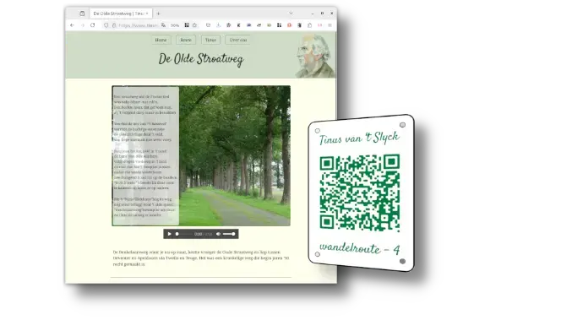583x320 pixels.
Task: Open a new browser tab
Action: 158,14
